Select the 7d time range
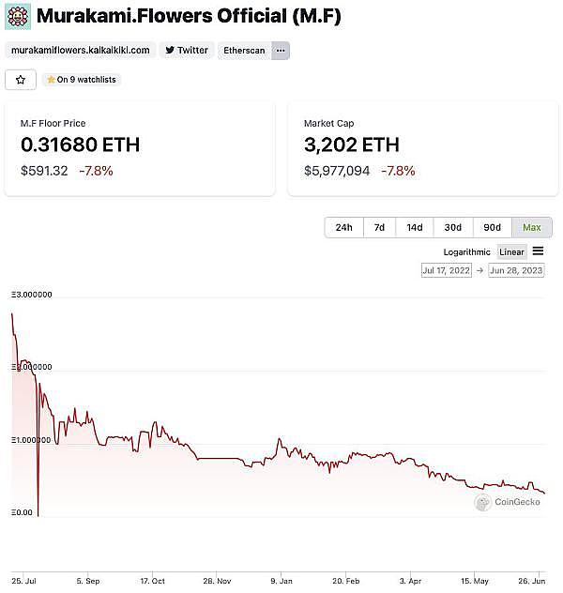Screen dimensions: 563x593 coord(379,228)
